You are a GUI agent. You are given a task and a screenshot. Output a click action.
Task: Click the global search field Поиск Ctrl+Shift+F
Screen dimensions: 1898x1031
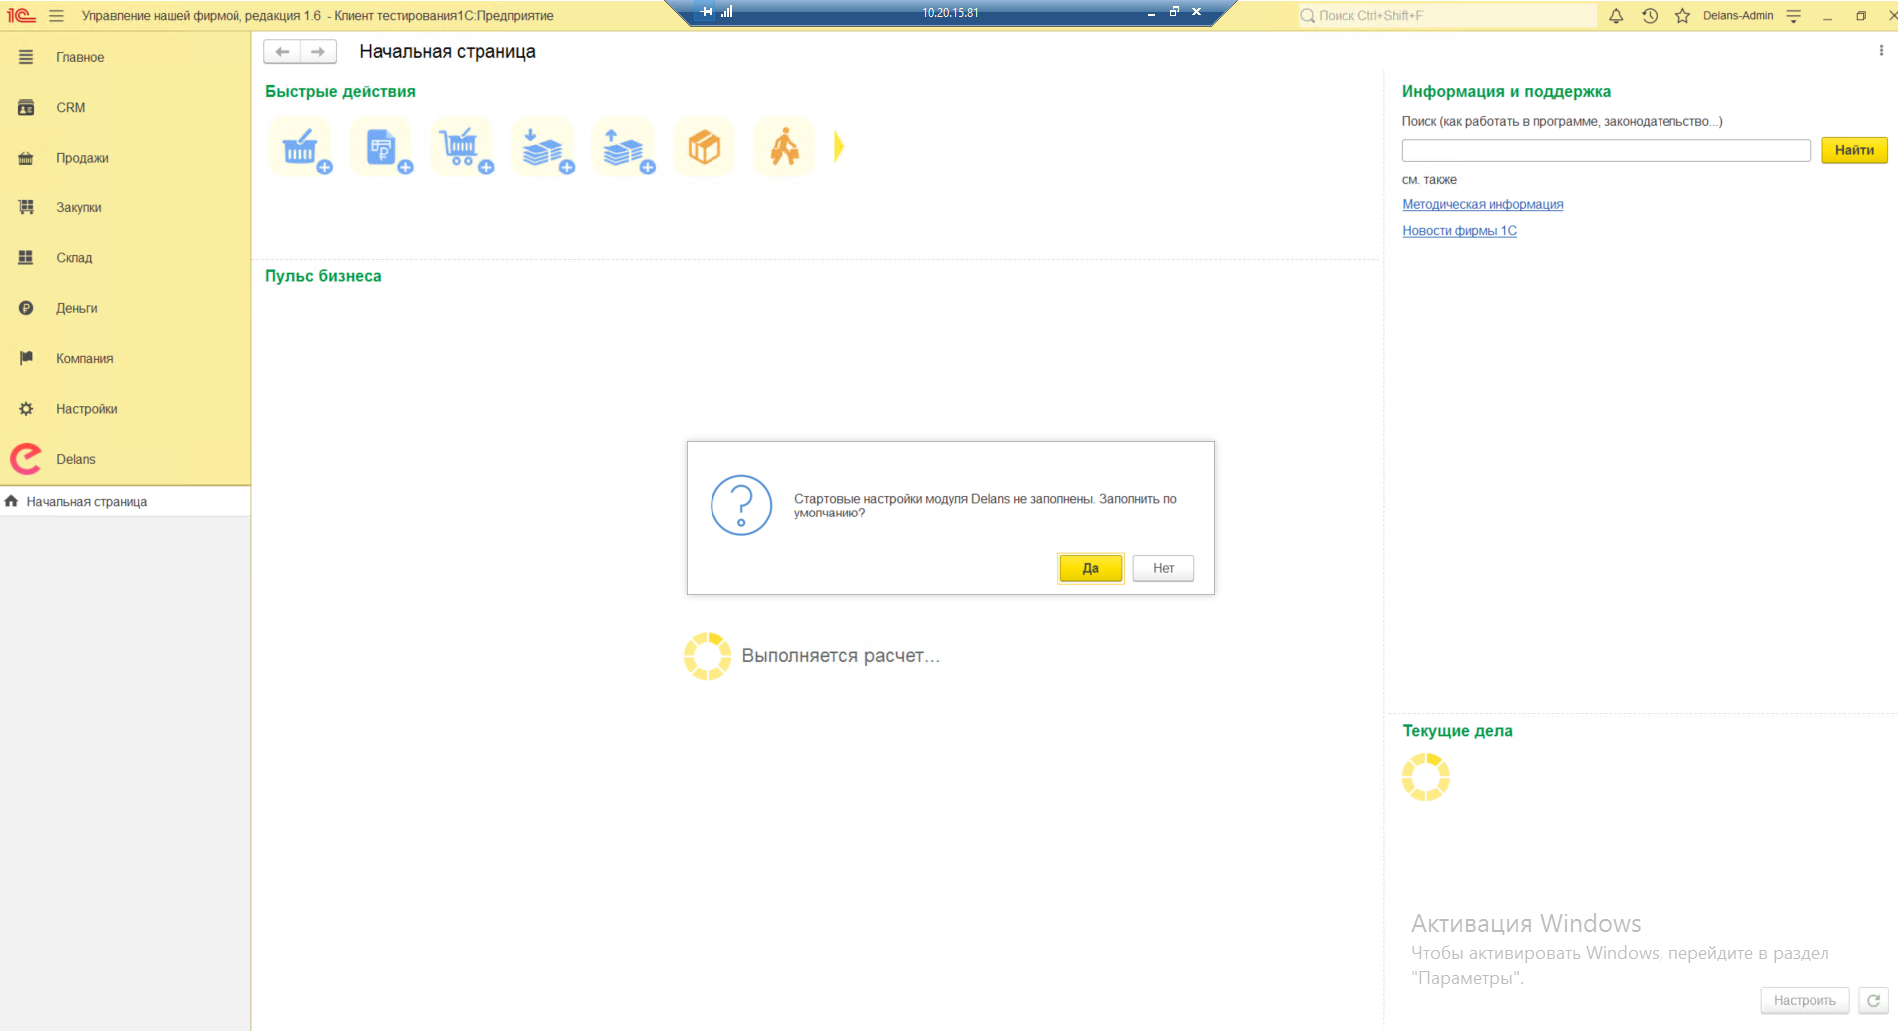click(1447, 15)
